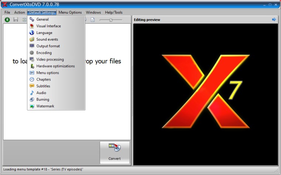The height and width of the screenshot is (175, 281).
Task: Minimize the ConvertXtoDVD window
Action: pos(264,5)
